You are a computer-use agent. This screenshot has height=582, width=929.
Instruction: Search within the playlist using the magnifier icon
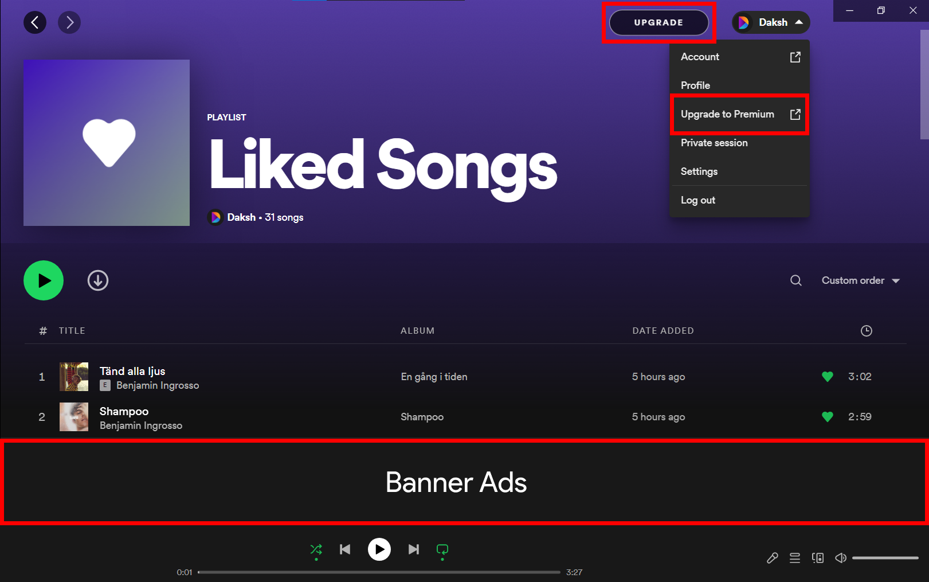tap(796, 280)
